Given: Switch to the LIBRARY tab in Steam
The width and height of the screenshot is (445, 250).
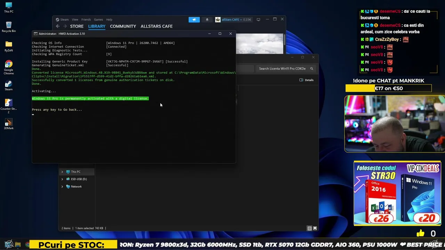Looking at the screenshot, I should [x=97, y=26].
